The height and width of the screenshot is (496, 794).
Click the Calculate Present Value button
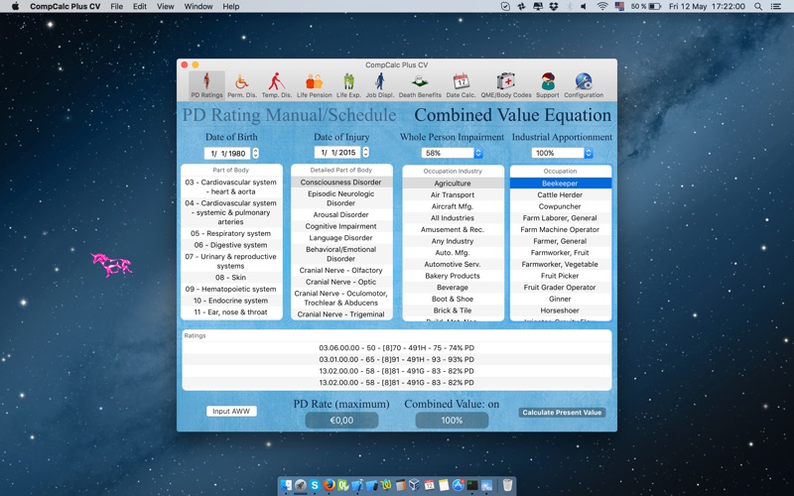point(562,413)
